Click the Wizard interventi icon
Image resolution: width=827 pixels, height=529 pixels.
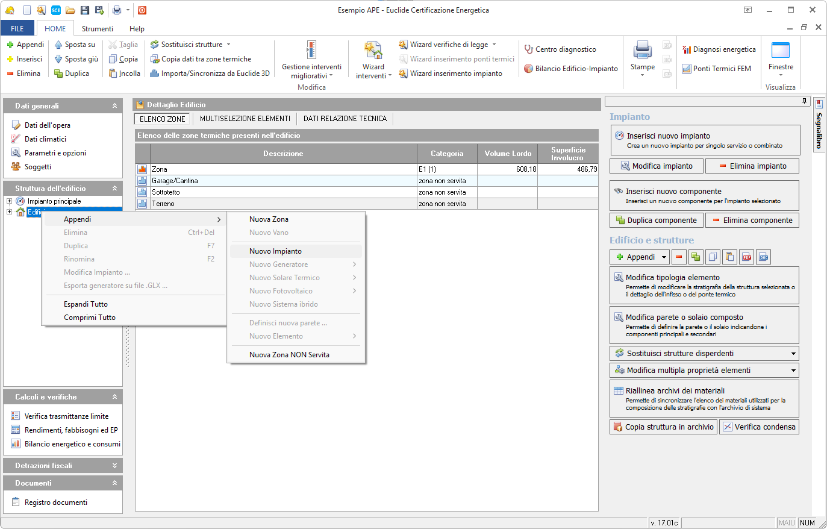coord(373,51)
